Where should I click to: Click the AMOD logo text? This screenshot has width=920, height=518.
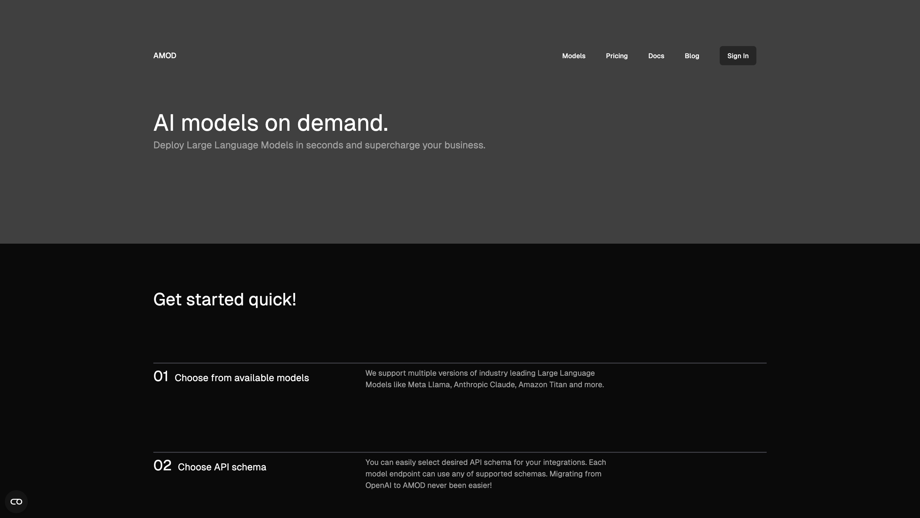point(165,55)
